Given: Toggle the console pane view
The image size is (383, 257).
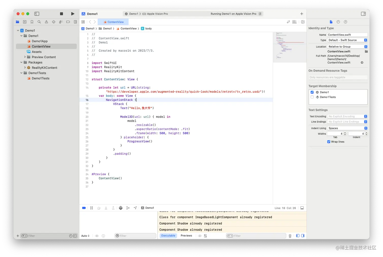Looking at the screenshot, I should pyautogui.click(x=303, y=236).
